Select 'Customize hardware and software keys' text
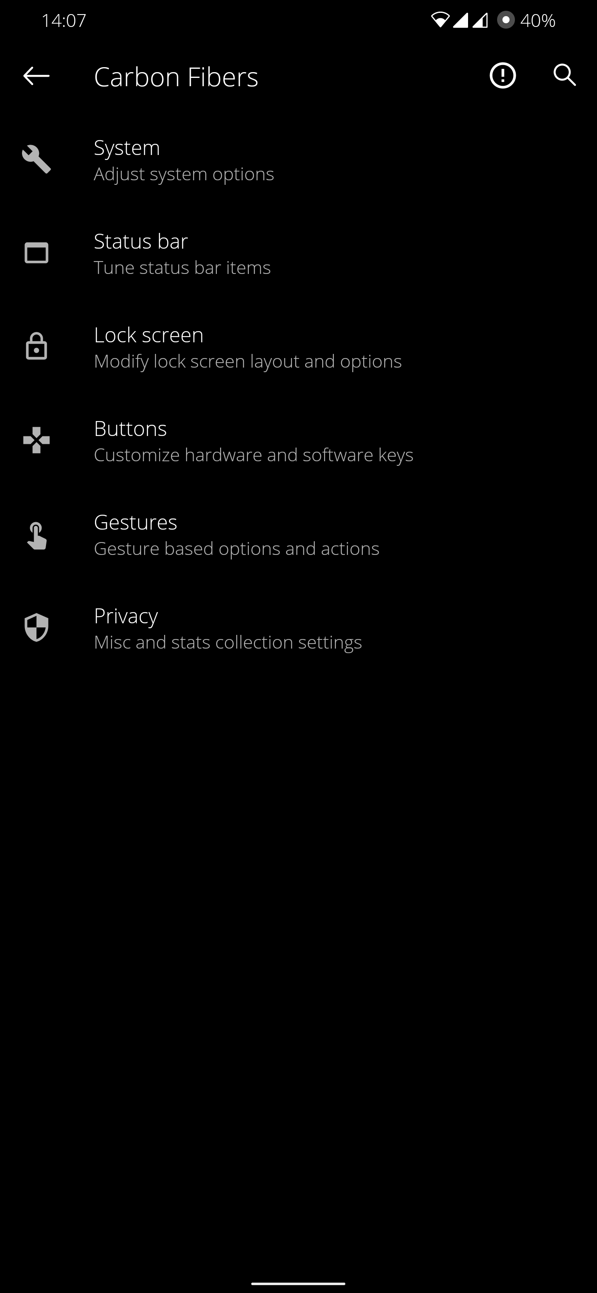Image resolution: width=597 pixels, height=1293 pixels. [254, 455]
